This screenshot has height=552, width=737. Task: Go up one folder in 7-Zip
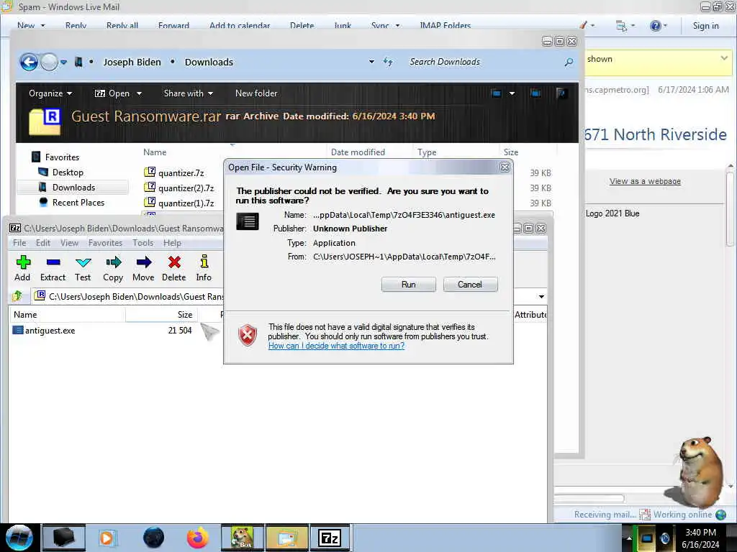(17, 295)
